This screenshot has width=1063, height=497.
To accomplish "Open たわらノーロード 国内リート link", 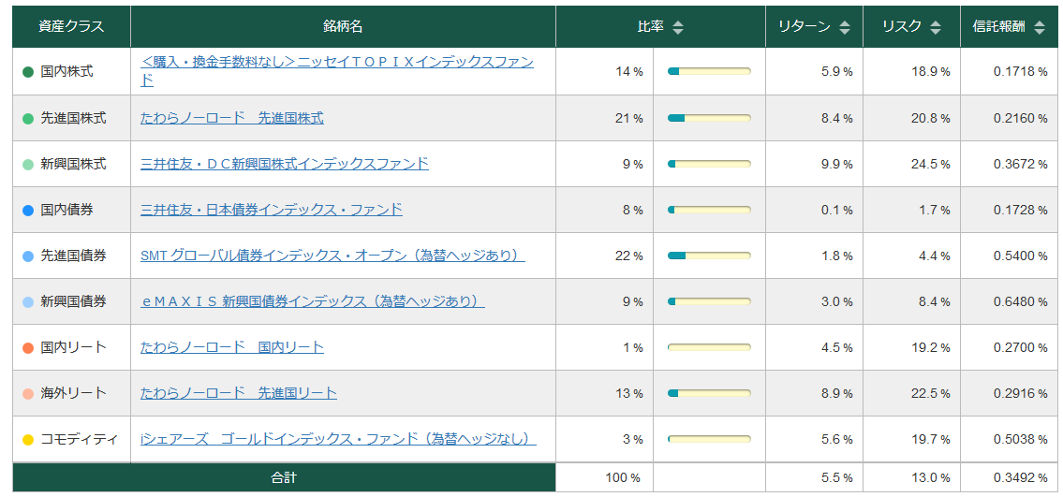I will tap(232, 347).
